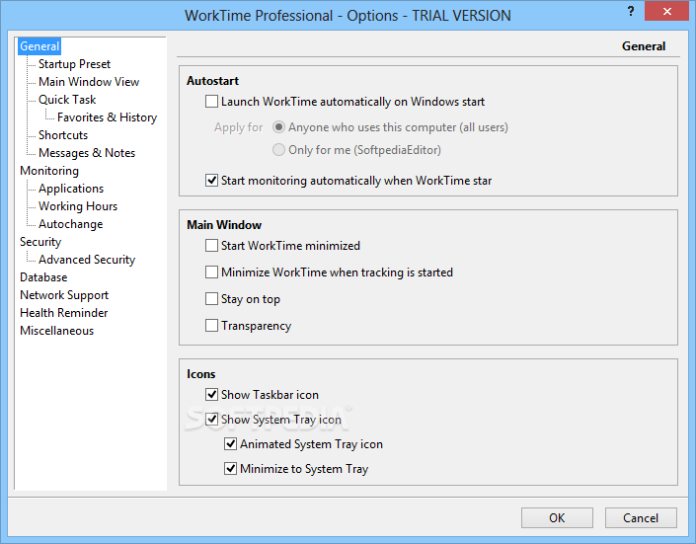Enable Transparency checkbox
Screen dimensions: 696x544
click(211, 326)
